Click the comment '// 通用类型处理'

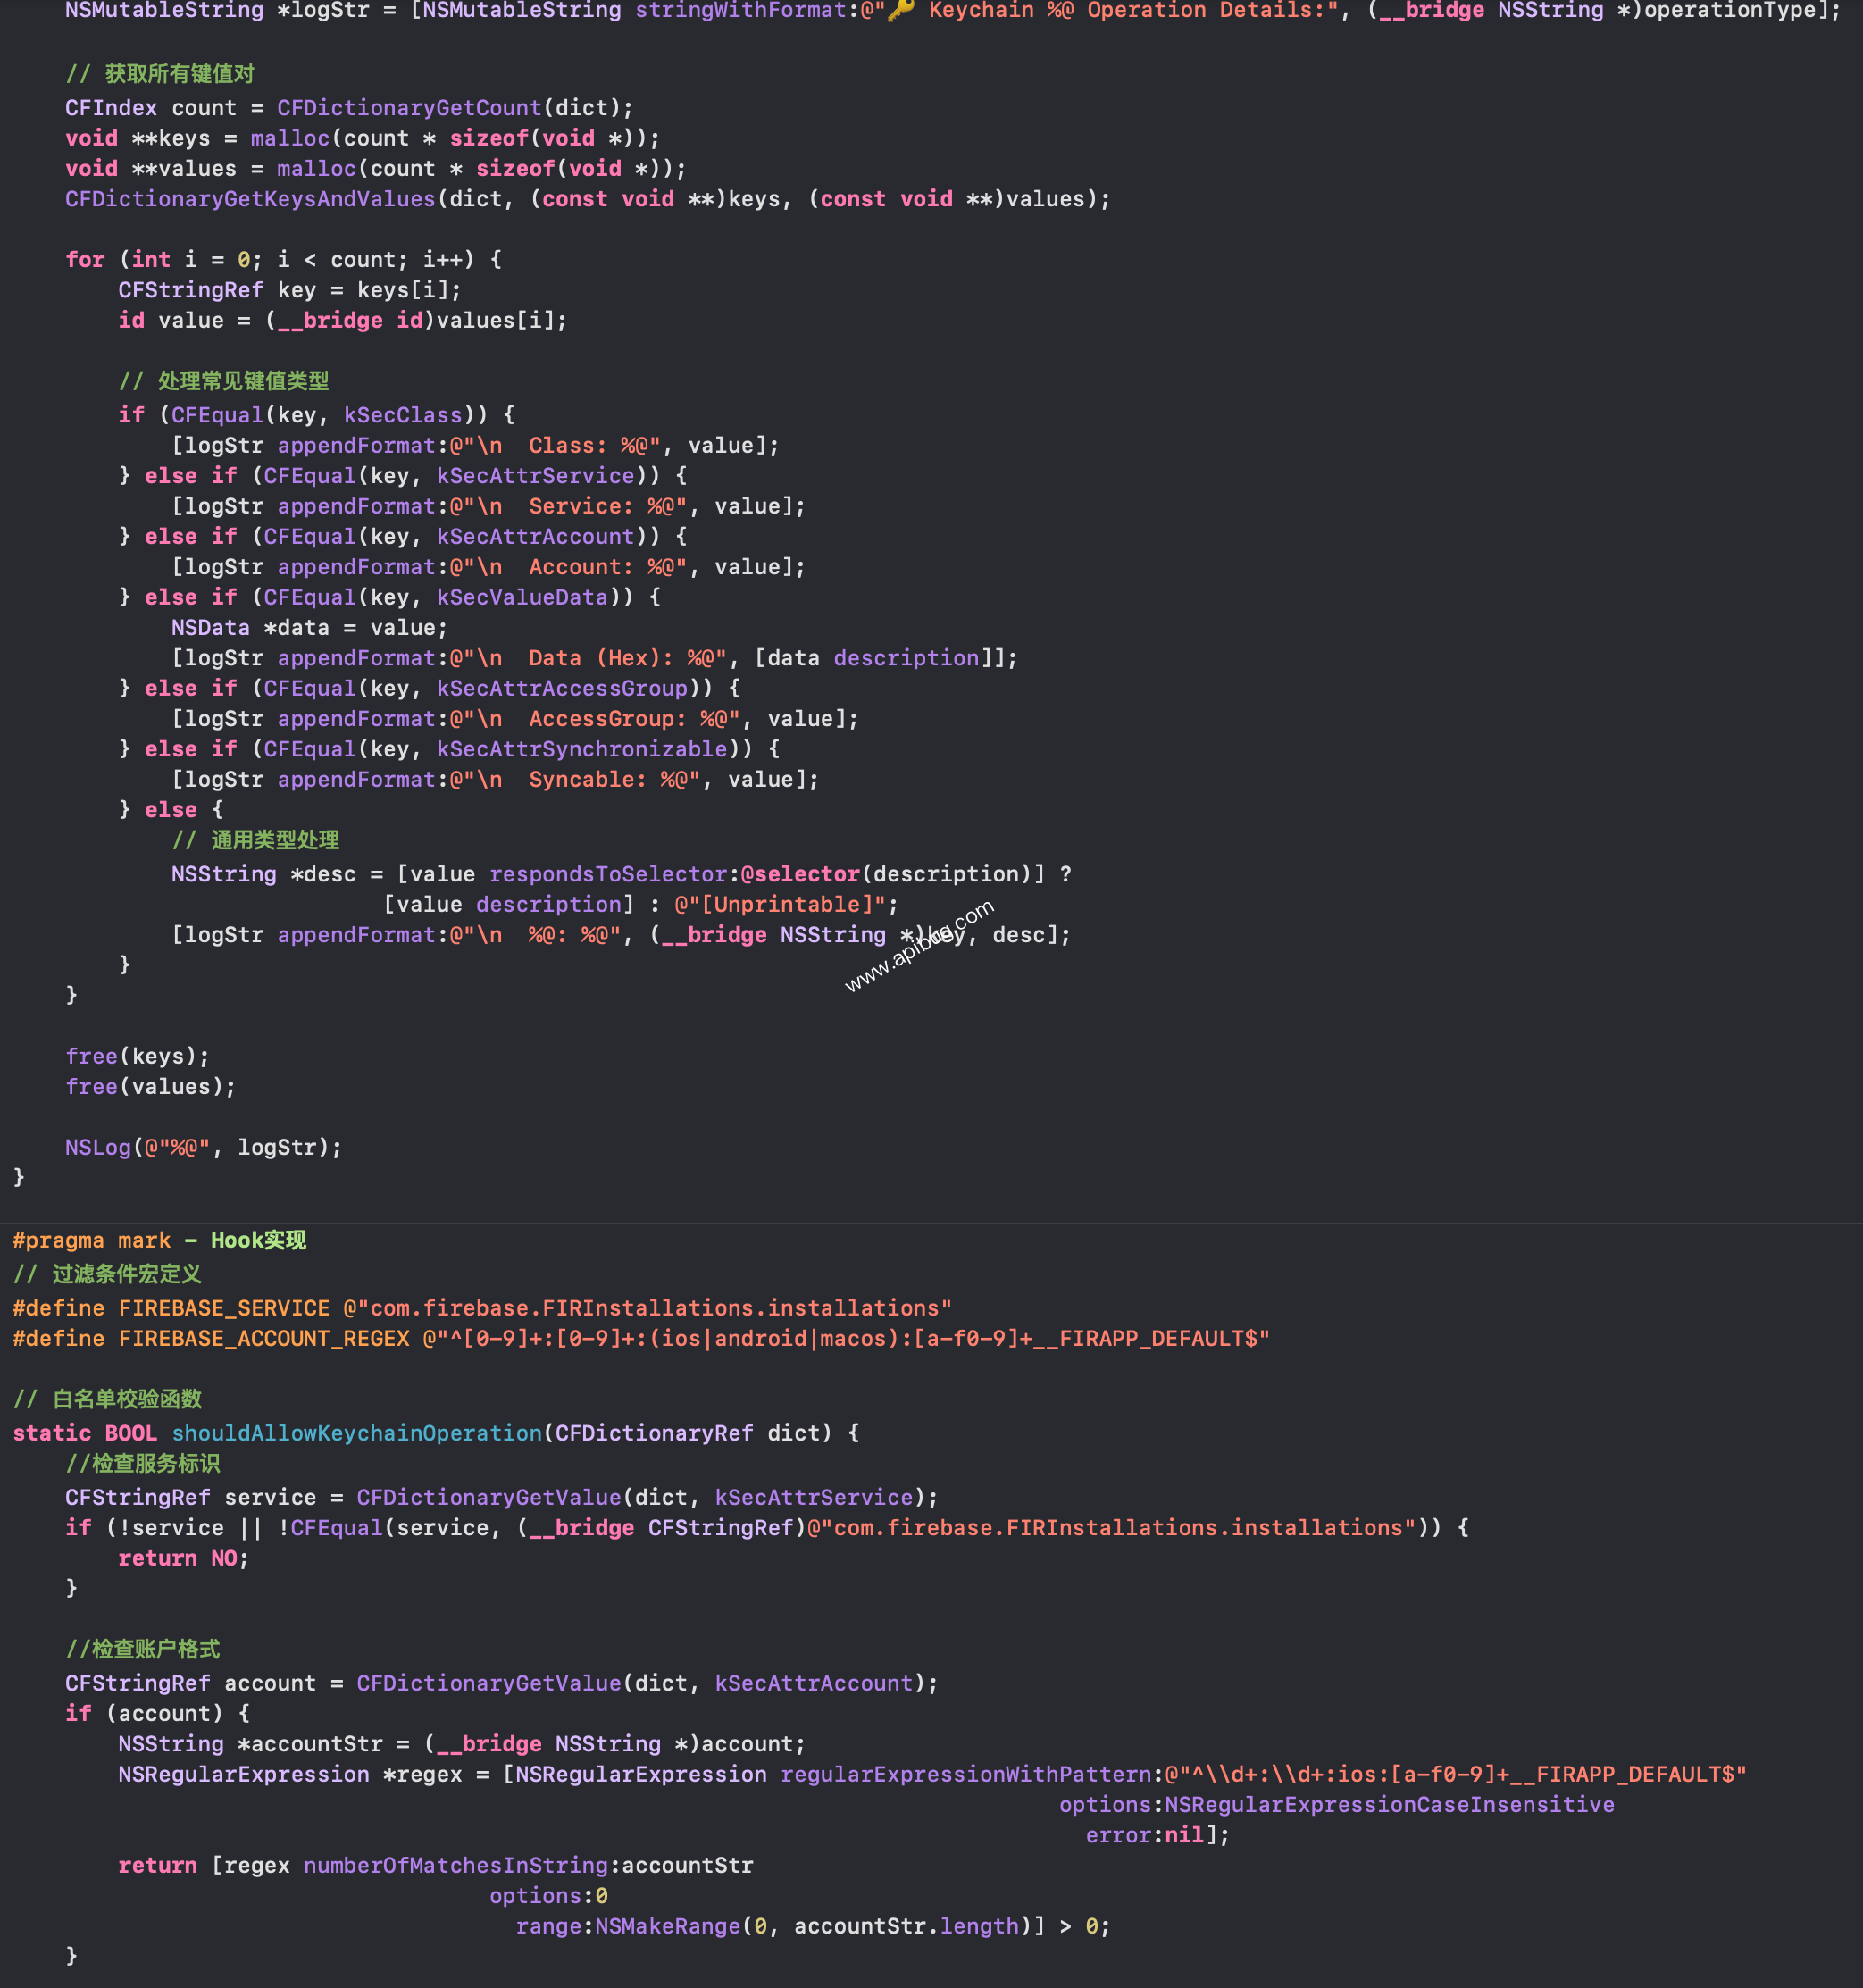[x=255, y=840]
